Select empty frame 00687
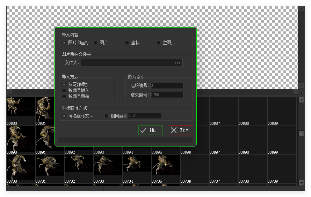 pyautogui.click(x=224, y=111)
